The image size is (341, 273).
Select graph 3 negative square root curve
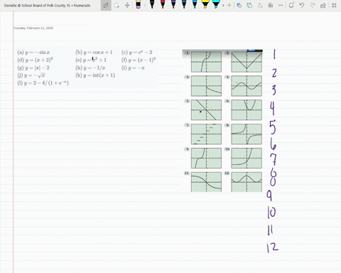[x=206, y=86]
